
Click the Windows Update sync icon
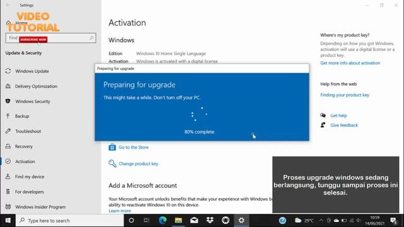[8, 71]
